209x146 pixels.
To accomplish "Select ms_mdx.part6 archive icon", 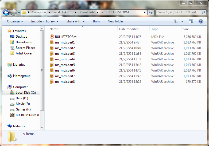I will pos(52,70).
